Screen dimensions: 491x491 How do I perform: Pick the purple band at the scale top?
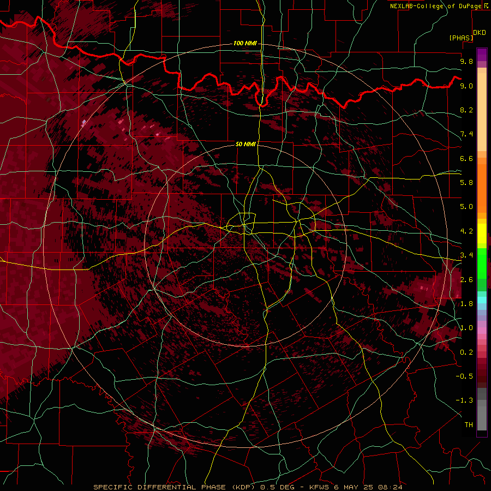pyautogui.click(x=482, y=55)
